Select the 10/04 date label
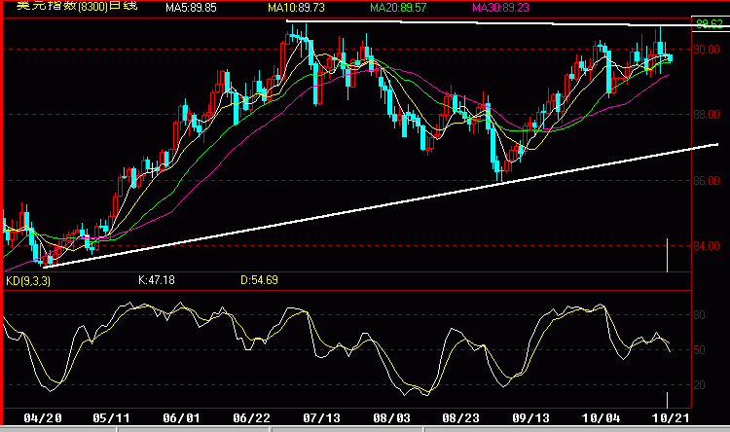The image size is (730, 432). click(601, 418)
